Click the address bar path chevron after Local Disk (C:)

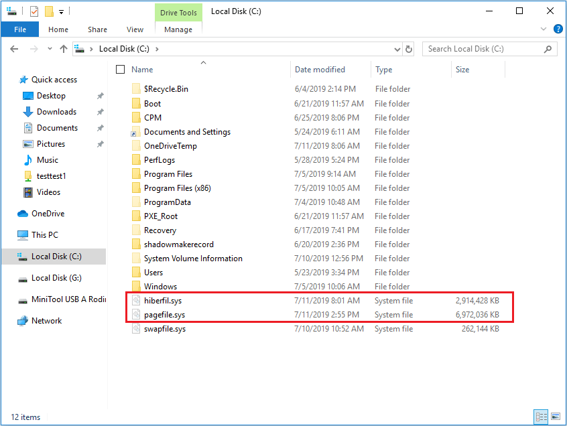157,49
